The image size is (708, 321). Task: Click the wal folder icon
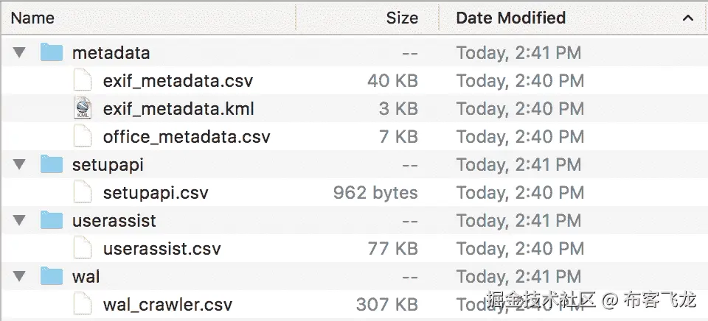[52, 277]
